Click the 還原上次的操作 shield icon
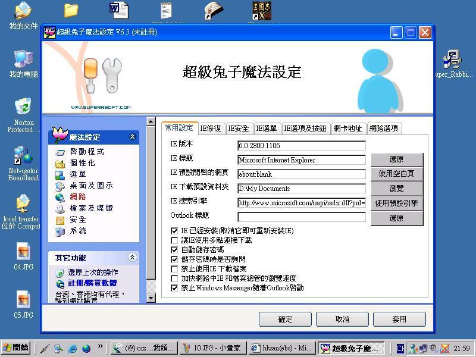 point(60,273)
